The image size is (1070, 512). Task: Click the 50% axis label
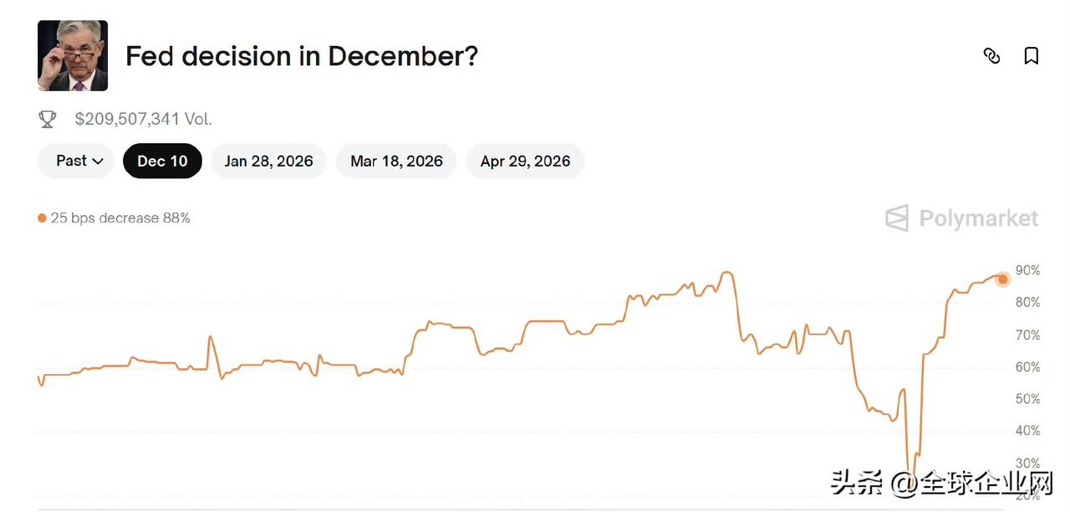tap(1027, 399)
